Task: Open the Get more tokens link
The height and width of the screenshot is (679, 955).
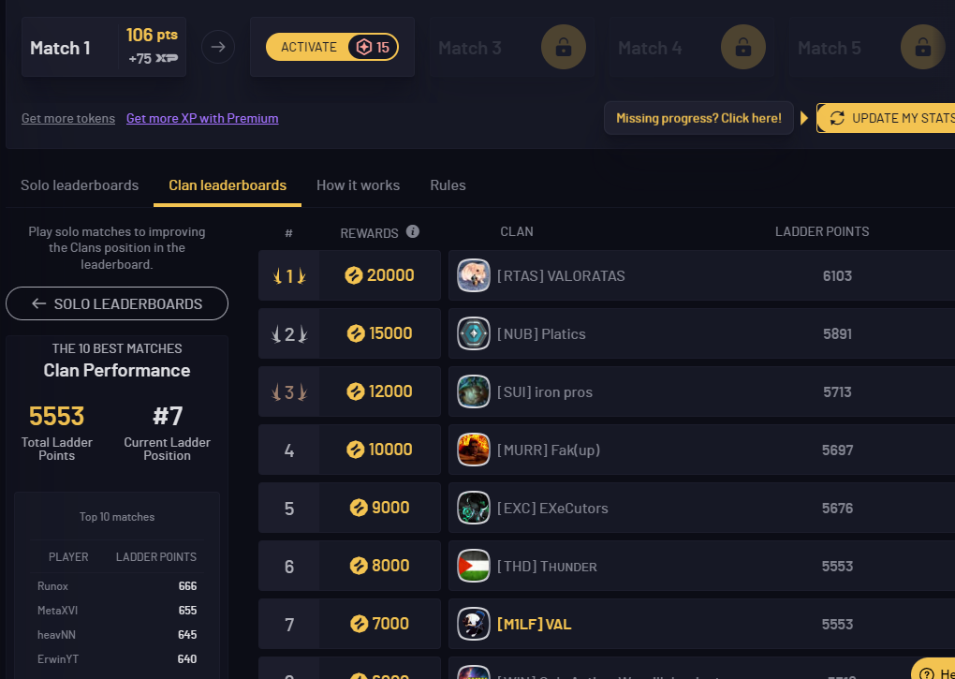Action: pyautogui.click(x=68, y=118)
